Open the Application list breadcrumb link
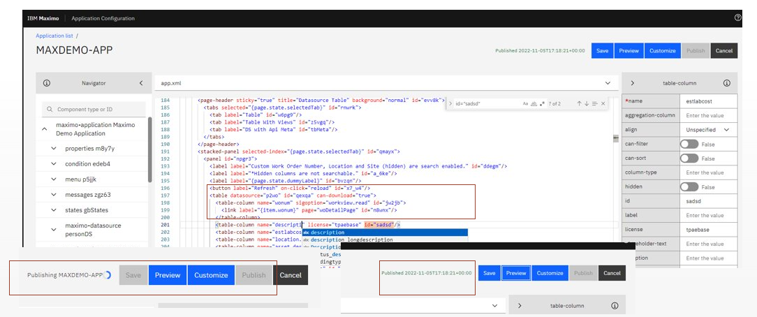 (54, 36)
